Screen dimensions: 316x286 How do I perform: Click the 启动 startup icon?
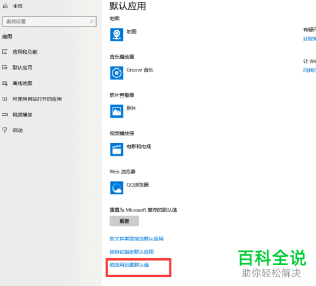click(x=5, y=130)
